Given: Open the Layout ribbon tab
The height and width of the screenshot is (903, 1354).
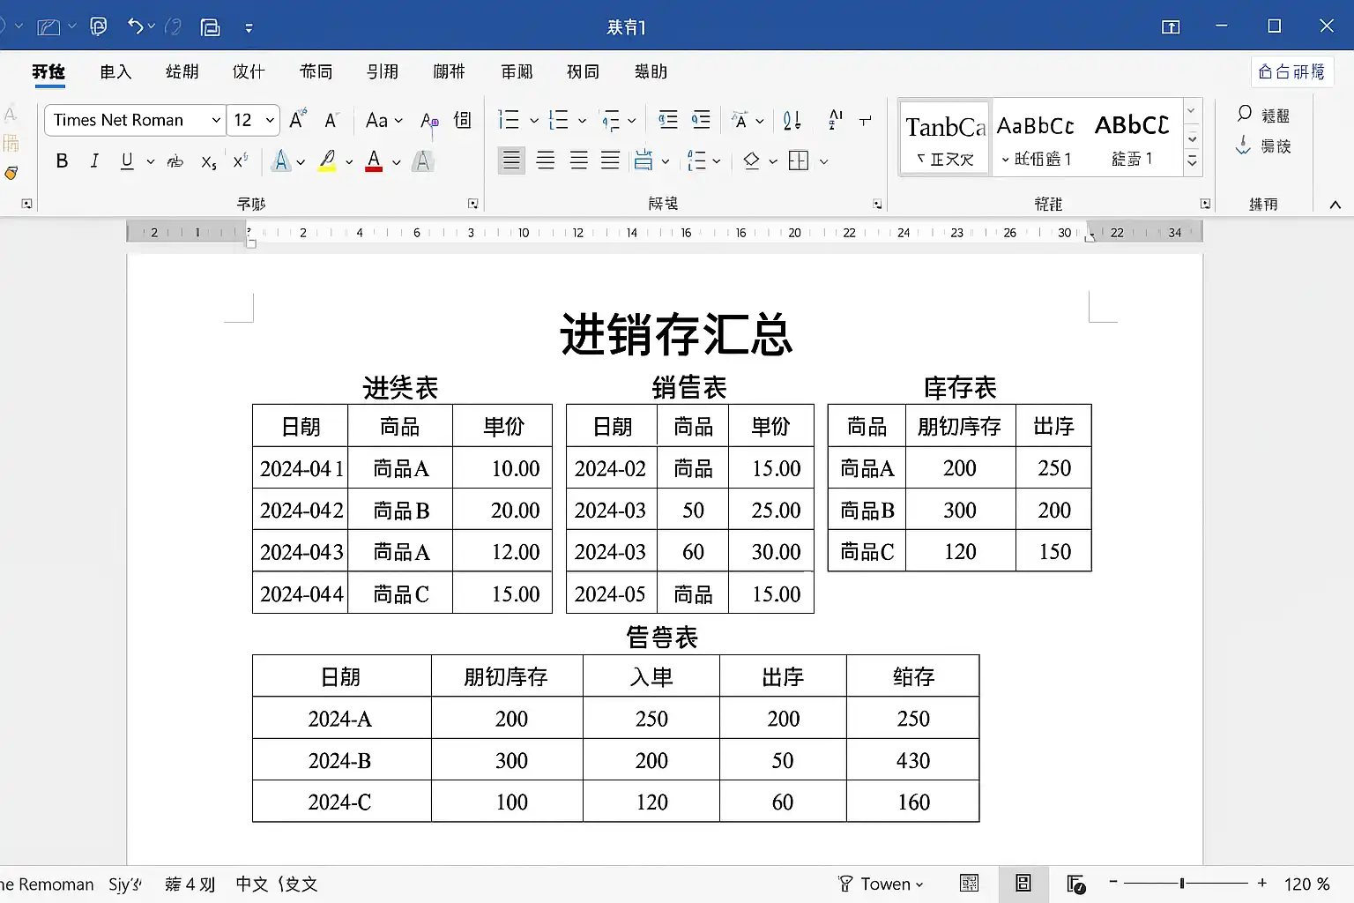Looking at the screenshot, I should point(316,71).
